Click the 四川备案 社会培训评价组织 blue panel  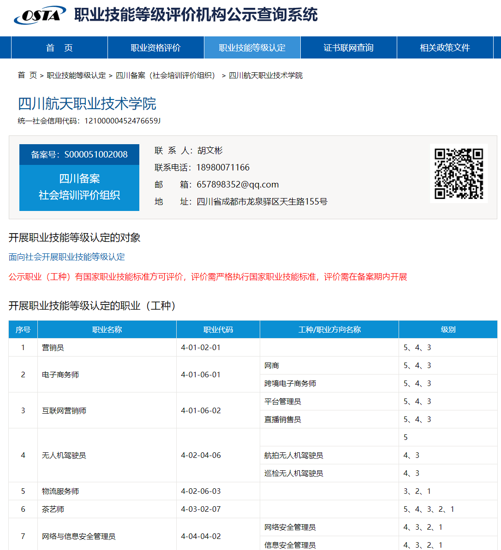coord(79,187)
